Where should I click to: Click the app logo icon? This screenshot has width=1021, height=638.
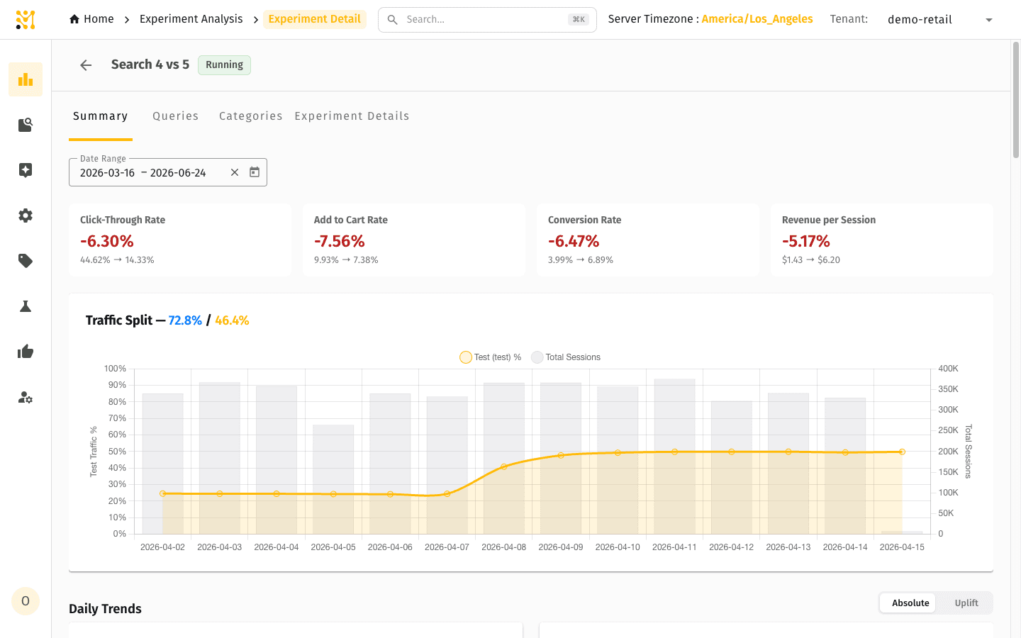point(26,20)
